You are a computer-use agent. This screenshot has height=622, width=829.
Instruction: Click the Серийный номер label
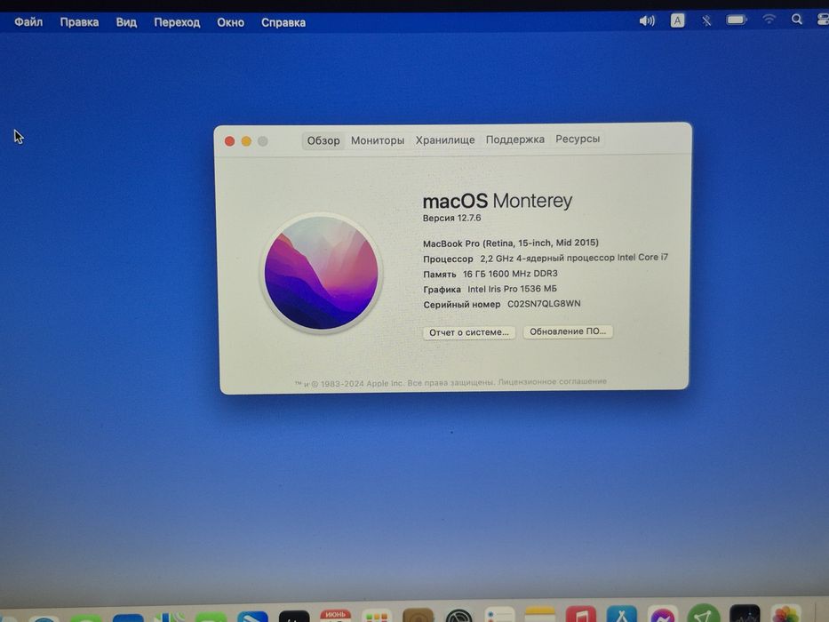click(x=461, y=304)
